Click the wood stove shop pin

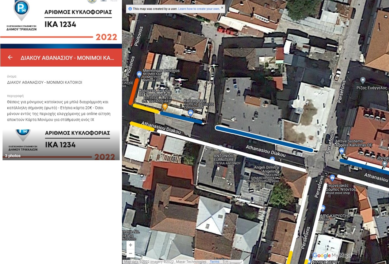(x=332, y=178)
